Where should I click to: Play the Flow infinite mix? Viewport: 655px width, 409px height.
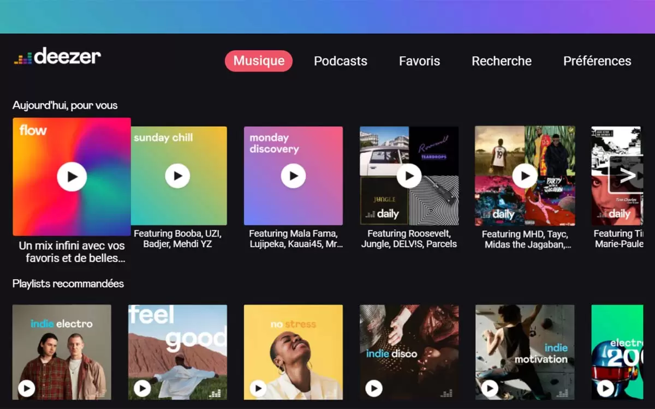pyautogui.click(x=72, y=176)
